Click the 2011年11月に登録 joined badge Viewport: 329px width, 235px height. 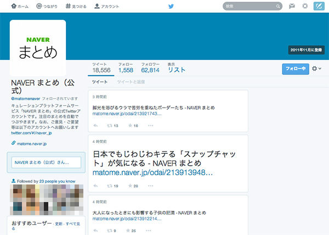pyautogui.click(x=306, y=50)
